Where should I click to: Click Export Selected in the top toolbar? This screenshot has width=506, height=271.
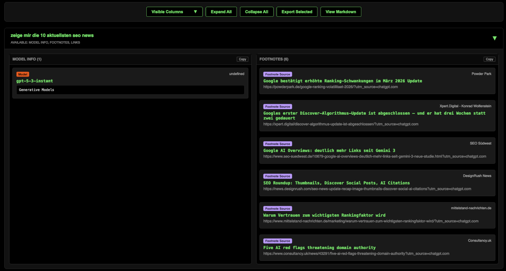296,12
